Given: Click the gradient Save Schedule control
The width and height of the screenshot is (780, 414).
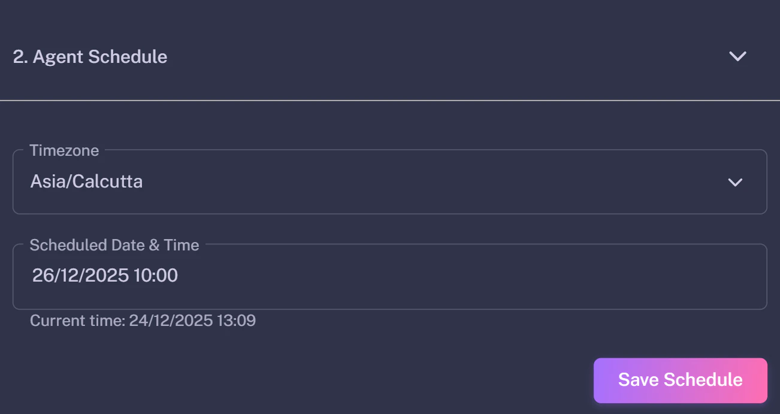Looking at the screenshot, I should click(680, 380).
